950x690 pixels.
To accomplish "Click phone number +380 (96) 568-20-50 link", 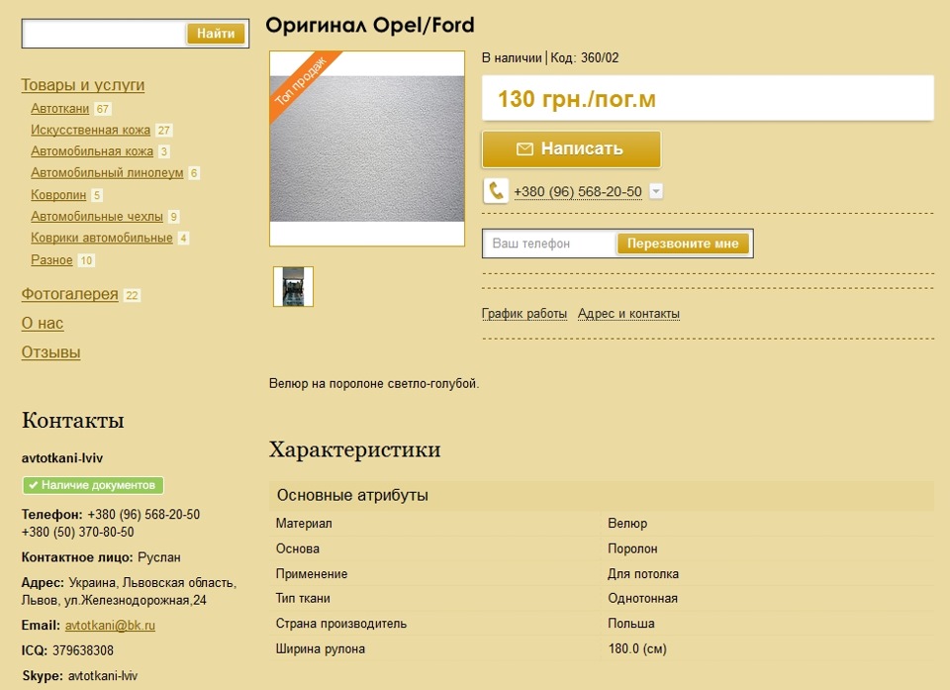I will tap(577, 192).
